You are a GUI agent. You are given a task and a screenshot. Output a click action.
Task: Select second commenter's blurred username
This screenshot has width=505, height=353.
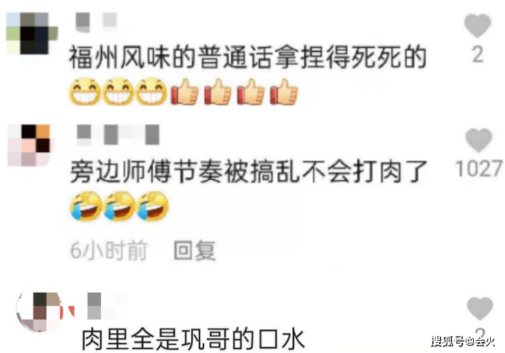(x=118, y=134)
